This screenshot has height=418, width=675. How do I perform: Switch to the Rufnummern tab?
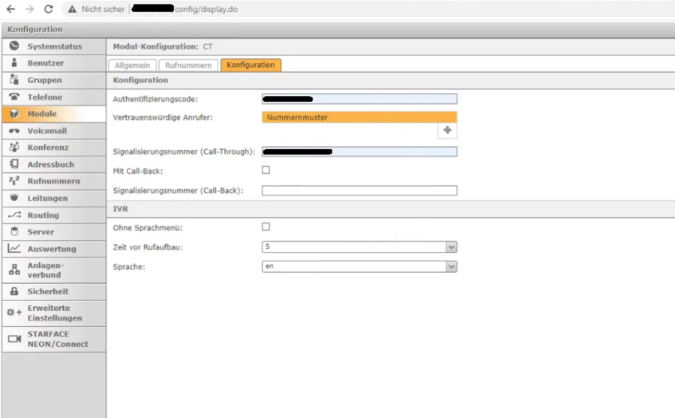(188, 65)
